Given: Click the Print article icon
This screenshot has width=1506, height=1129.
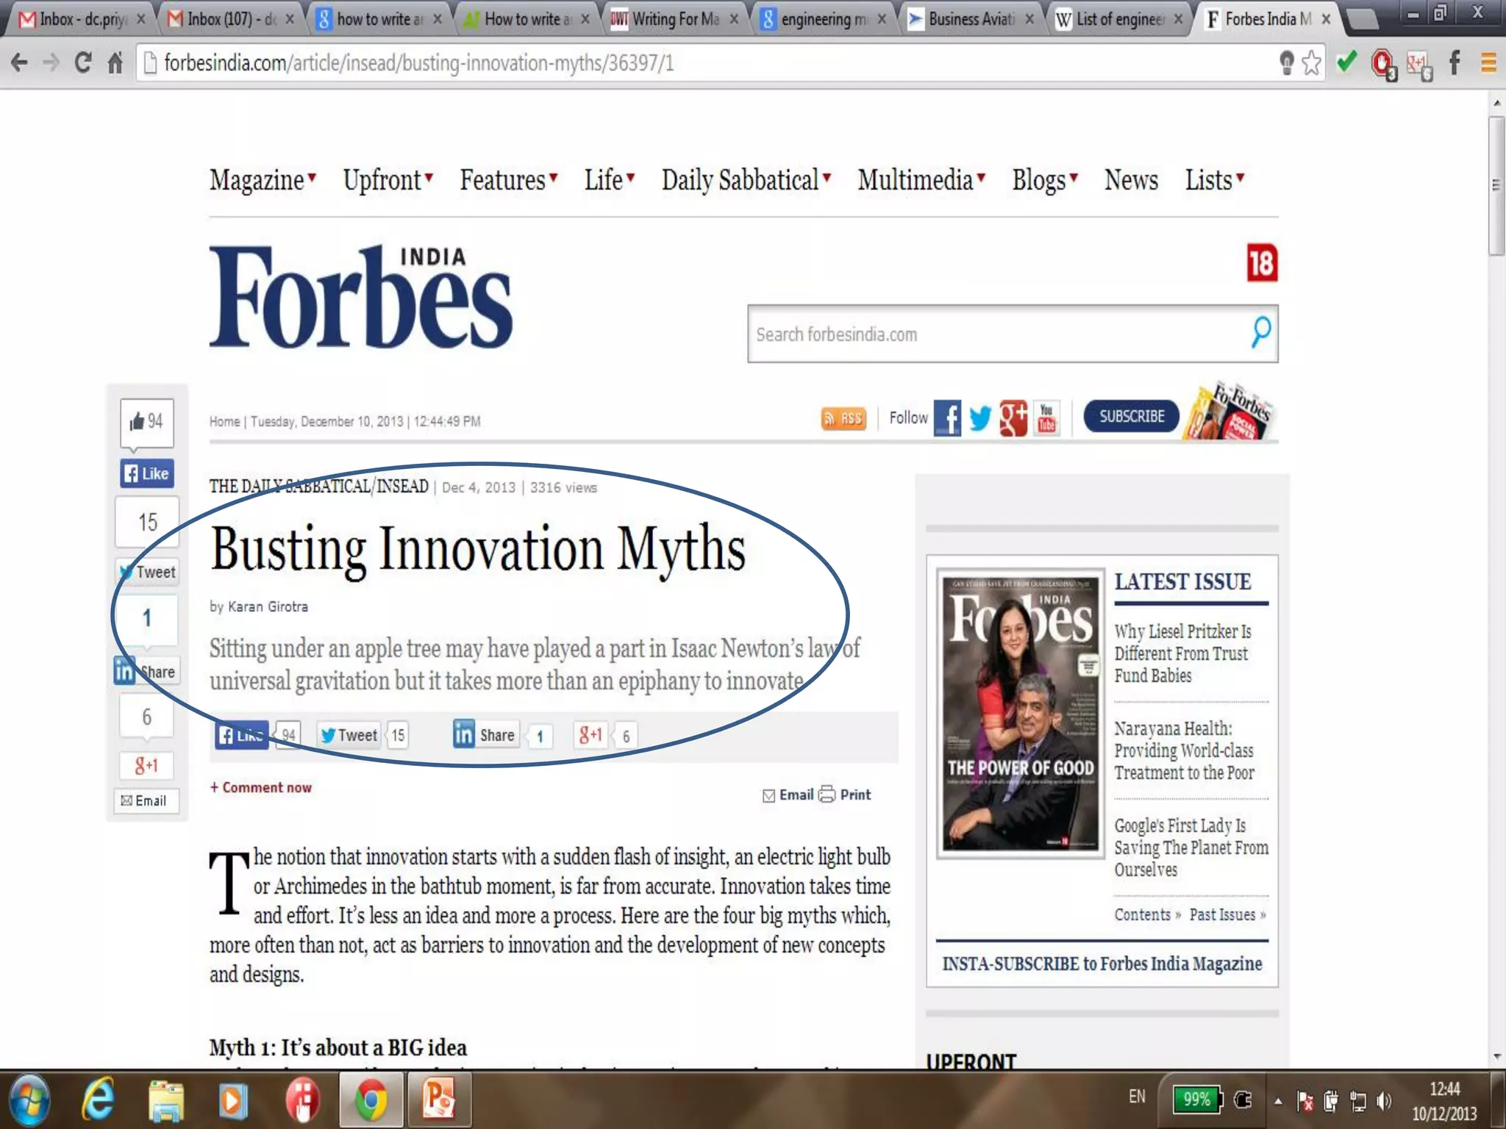Looking at the screenshot, I should point(827,794).
